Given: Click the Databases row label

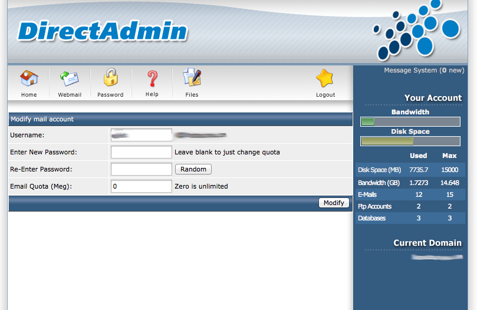Looking at the screenshot, I should 371,218.
